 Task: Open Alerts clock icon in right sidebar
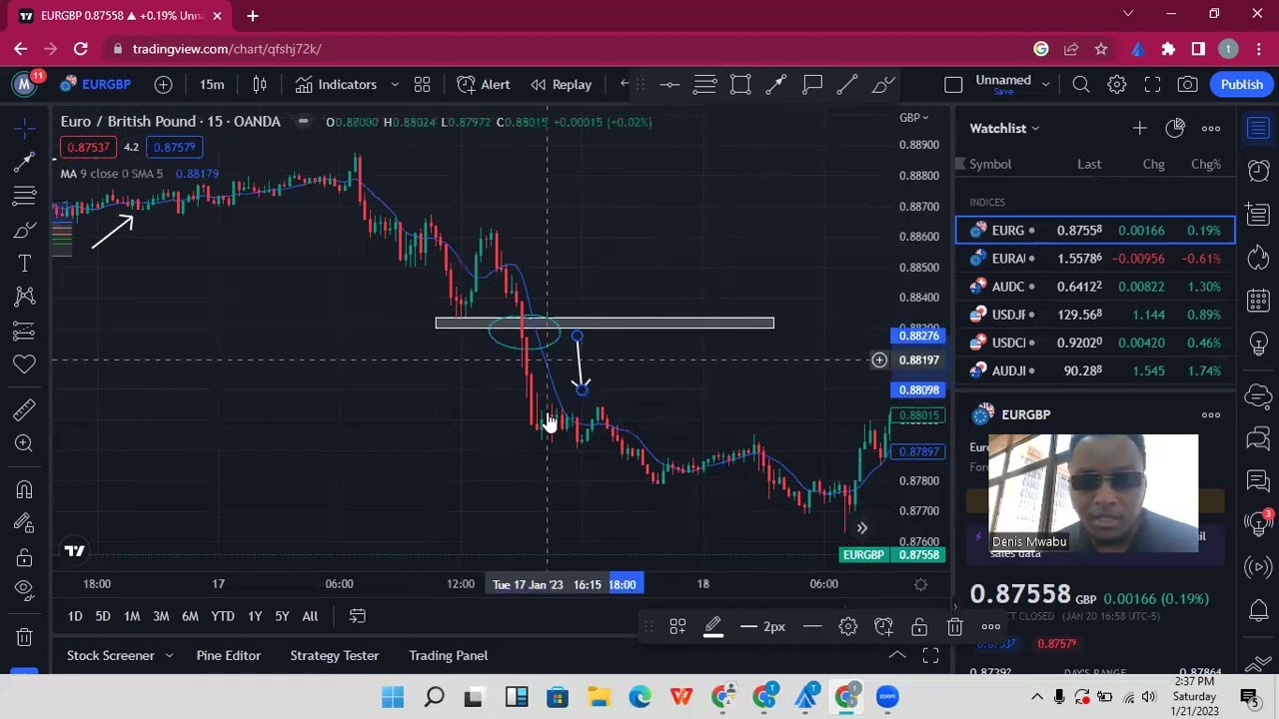point(1259,171)
